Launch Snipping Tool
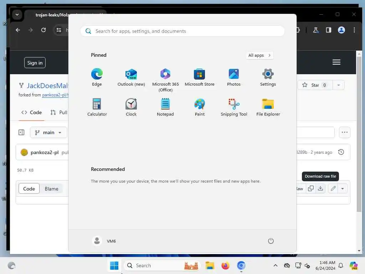The width and height of the screenshot is (365, 274). click(234, 107)
